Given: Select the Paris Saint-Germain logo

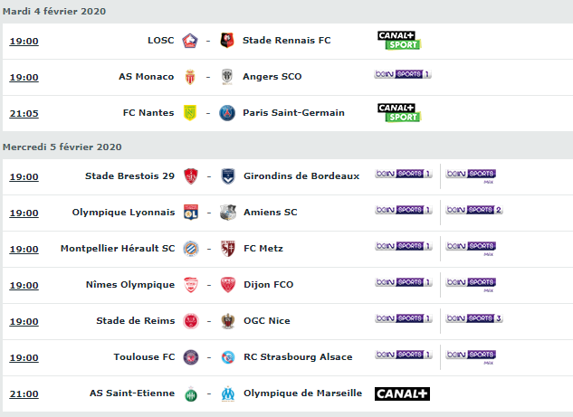Looking at the screenshot, I should [x=227, y=113].
